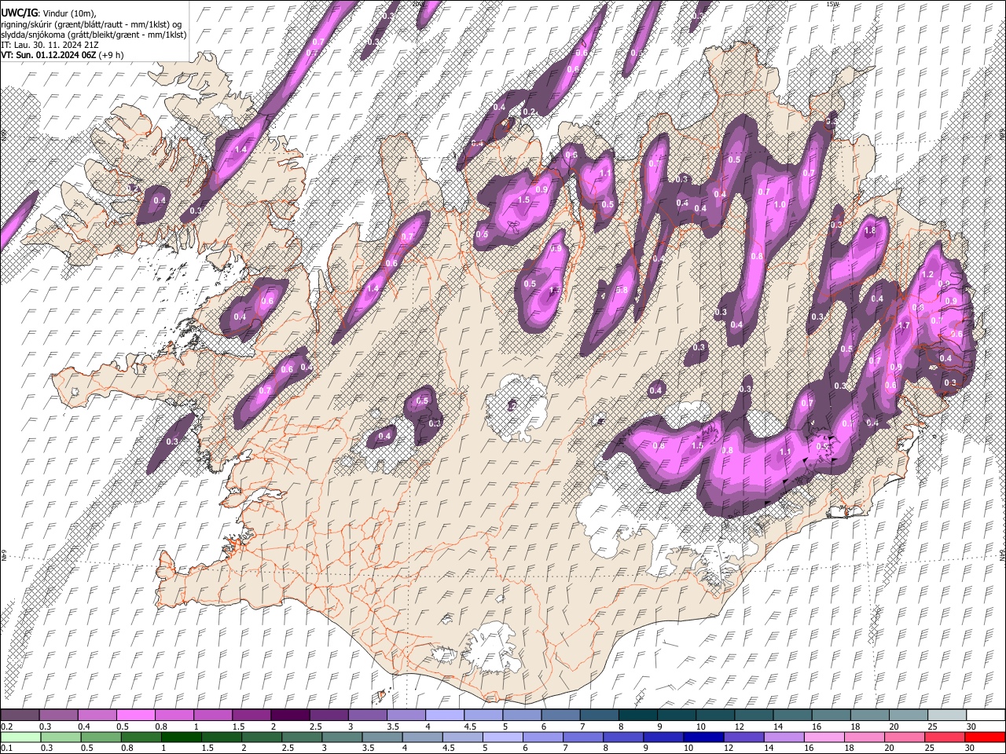Pick the upper-row legend swatch starting at 0.8
Screen dimensions: 1006x754
click(174, 715)
